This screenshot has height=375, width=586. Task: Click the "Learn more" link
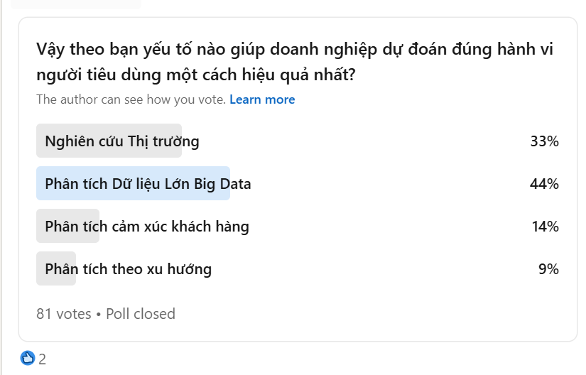click(262, 99)
